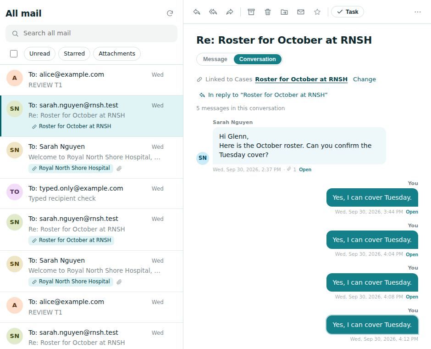Refresh the All mail list
The height and width of the screenshot is (349, 431).
(170, 13)
